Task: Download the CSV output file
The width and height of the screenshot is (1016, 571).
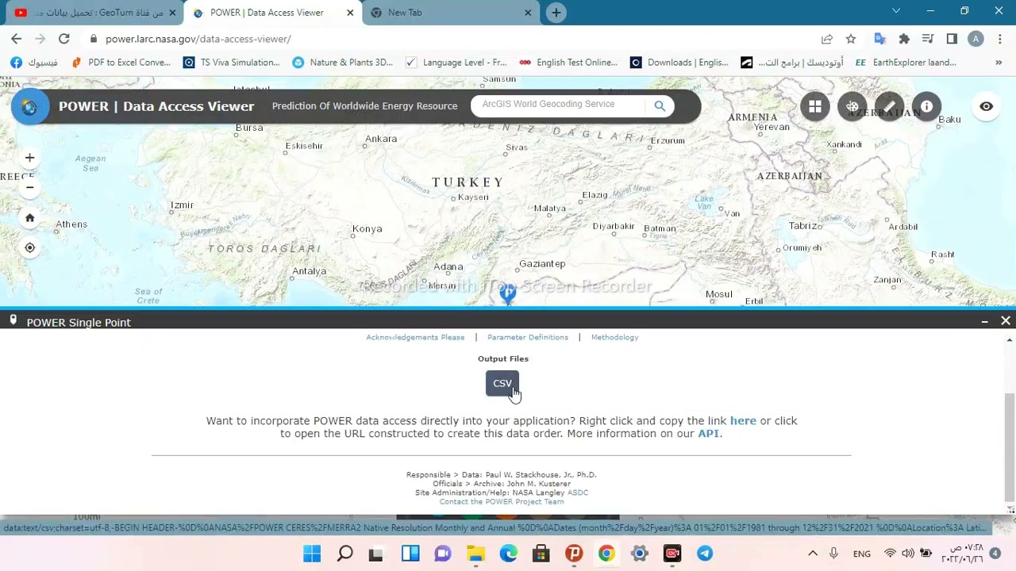Action: click(502, 383)
